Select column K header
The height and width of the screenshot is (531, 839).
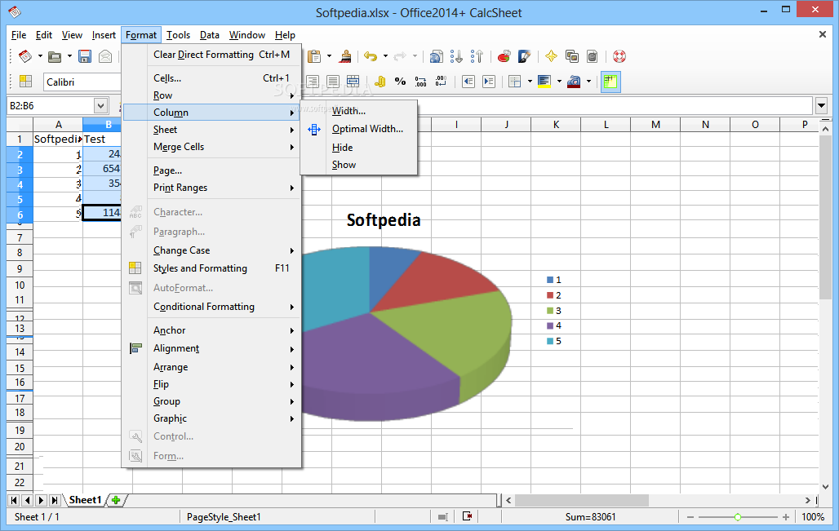point(556,125)
